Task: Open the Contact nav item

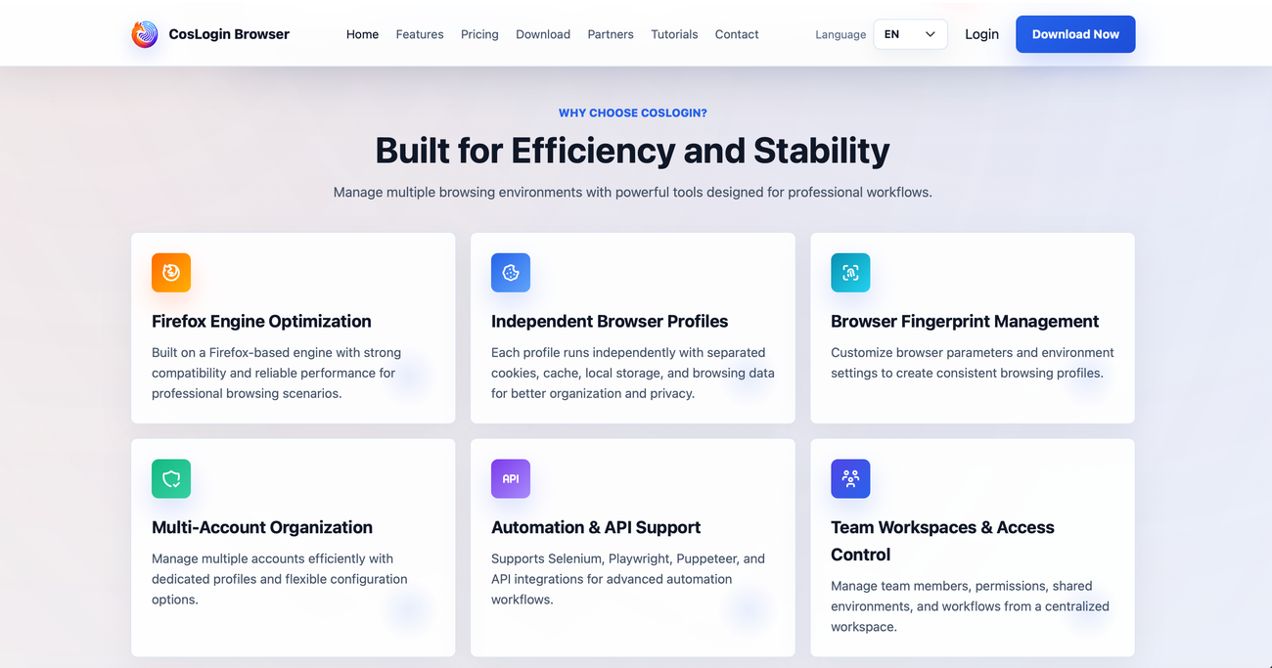Action: point(737,34)
